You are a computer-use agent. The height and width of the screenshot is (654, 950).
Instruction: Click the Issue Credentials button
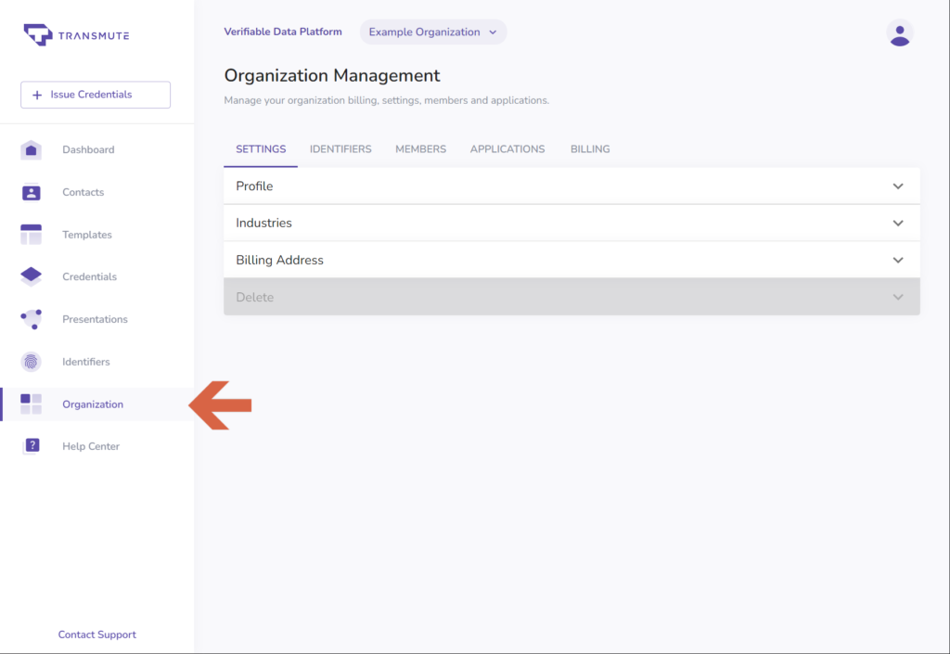click(x=96, y=95)
